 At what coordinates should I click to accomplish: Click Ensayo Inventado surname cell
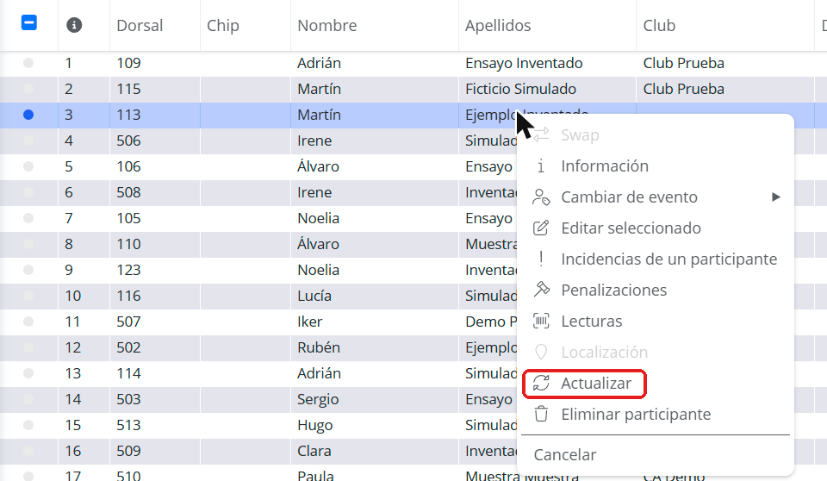click(524, 63)
